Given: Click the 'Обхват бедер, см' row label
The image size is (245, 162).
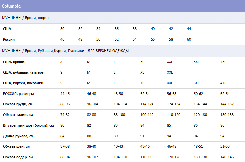Looking at the screenshot, I should 18,157.
